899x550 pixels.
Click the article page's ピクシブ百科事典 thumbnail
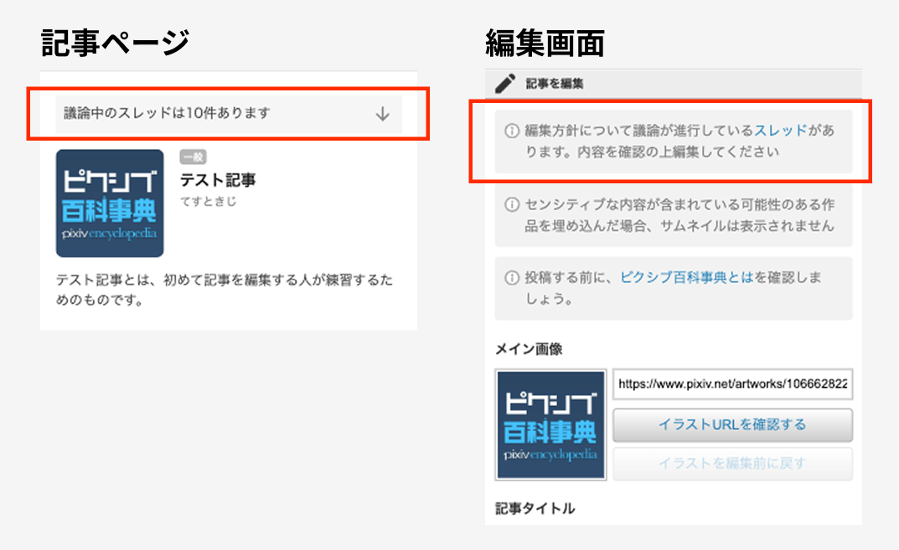click(110, 203)
